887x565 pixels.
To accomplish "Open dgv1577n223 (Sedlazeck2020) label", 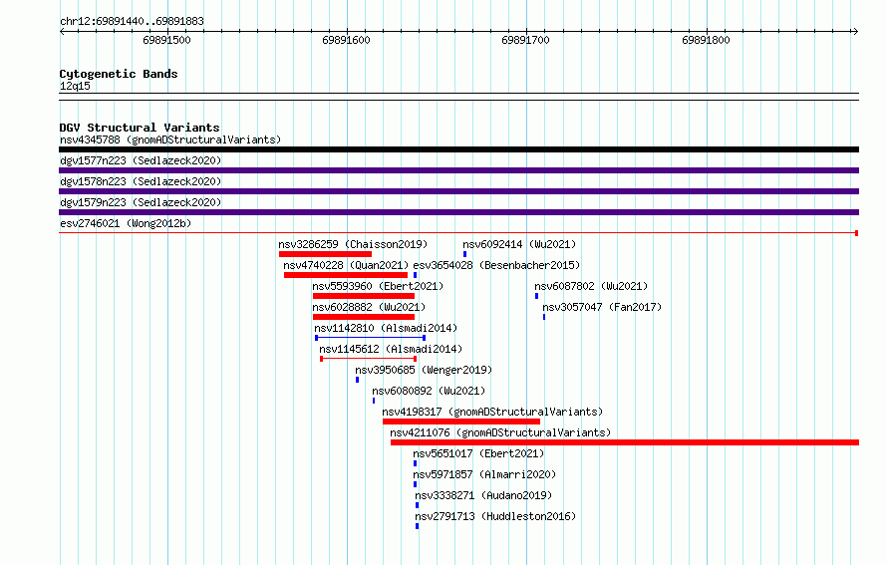I will (x=141, y=160).
